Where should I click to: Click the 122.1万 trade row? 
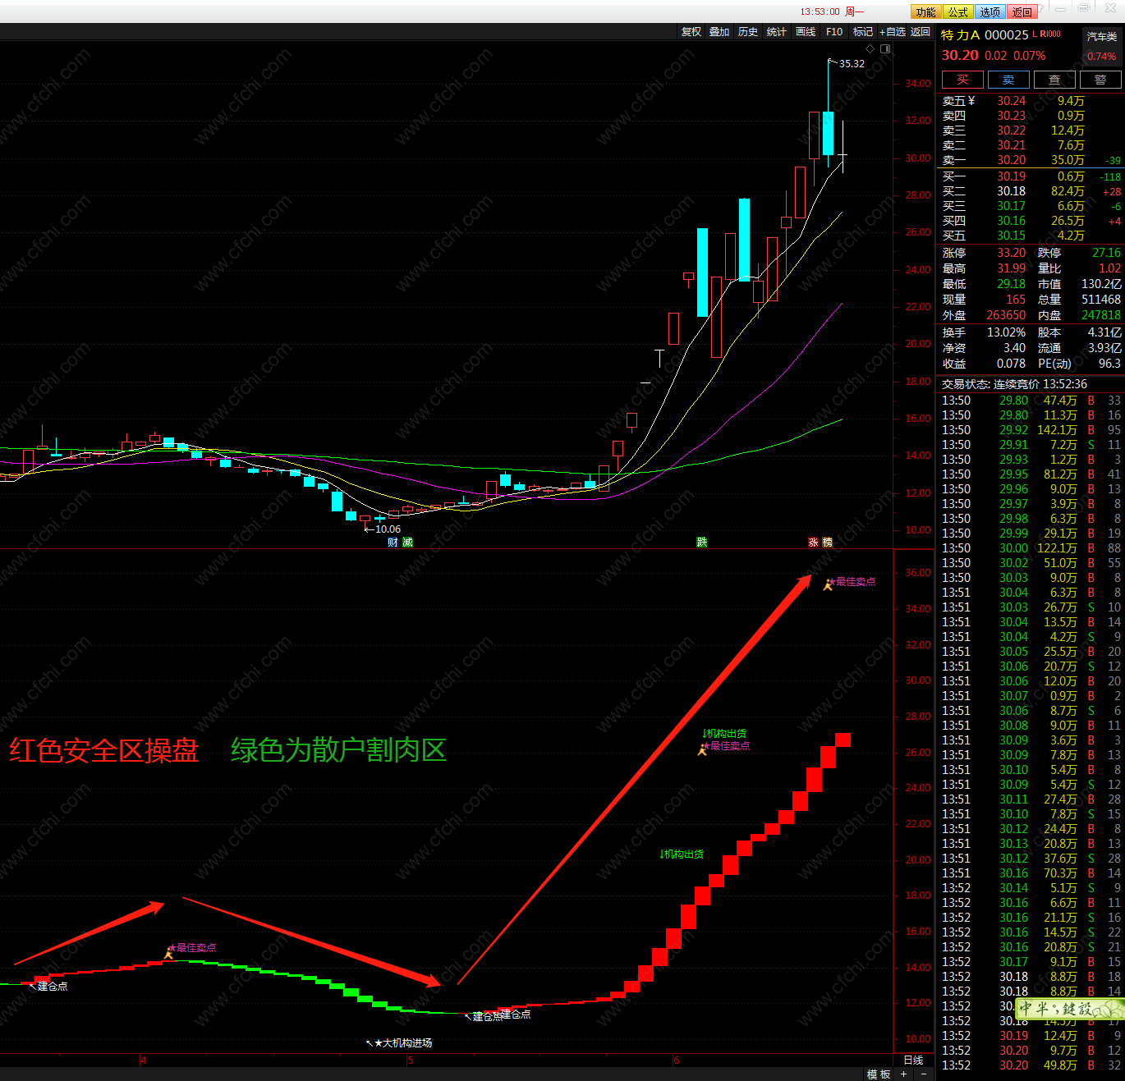[x=1031, y=548]
